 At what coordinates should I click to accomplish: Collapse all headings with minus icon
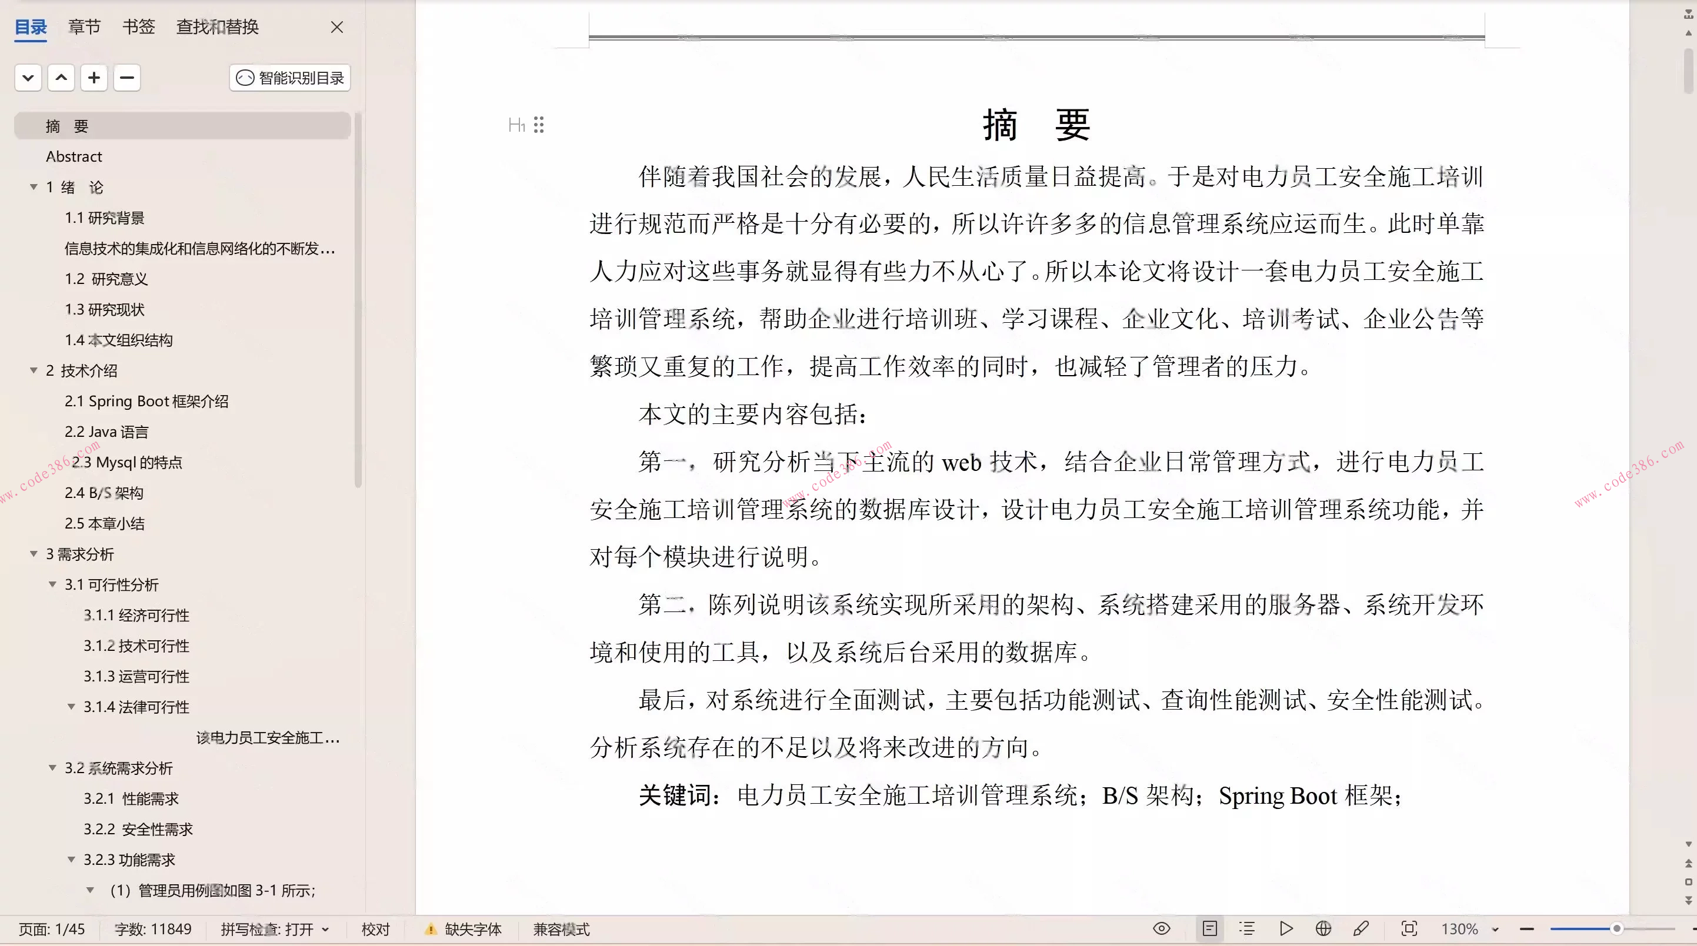point(126,77)
